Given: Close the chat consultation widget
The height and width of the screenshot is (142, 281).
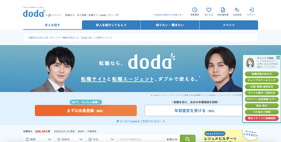Looking at the screenshot, I should [x=278, y=58].
